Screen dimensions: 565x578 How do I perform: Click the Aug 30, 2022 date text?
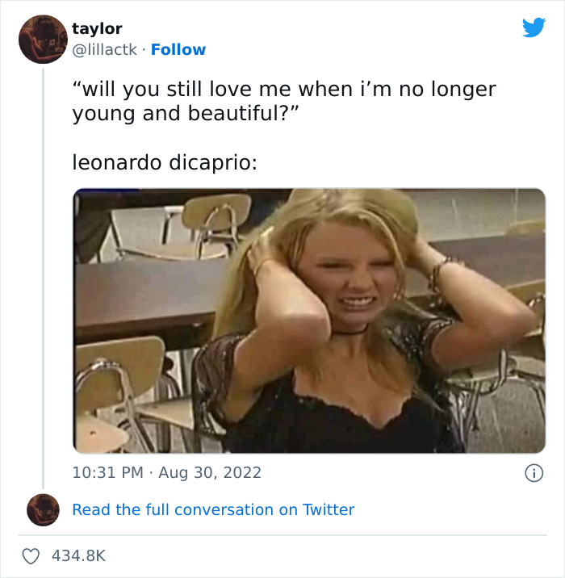pos(210,473)
